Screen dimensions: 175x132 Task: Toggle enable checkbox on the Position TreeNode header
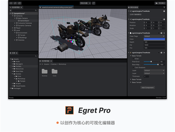tap(161, 19)
